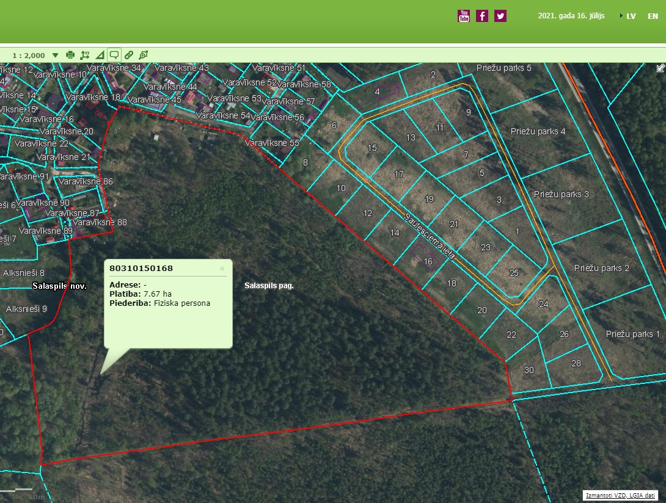The width and height of the screenshot is (666, 503).
Task: Open the YouTube page icon
Action: point(464,16)
